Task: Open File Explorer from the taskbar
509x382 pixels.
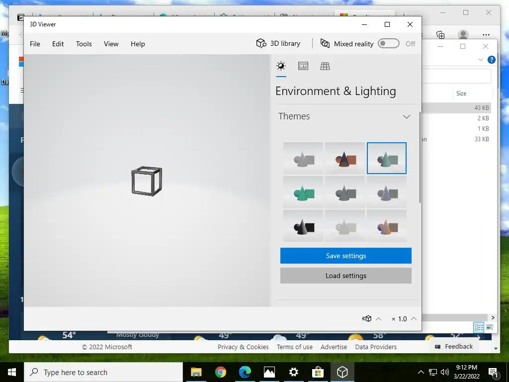Action: coord(196,372)
